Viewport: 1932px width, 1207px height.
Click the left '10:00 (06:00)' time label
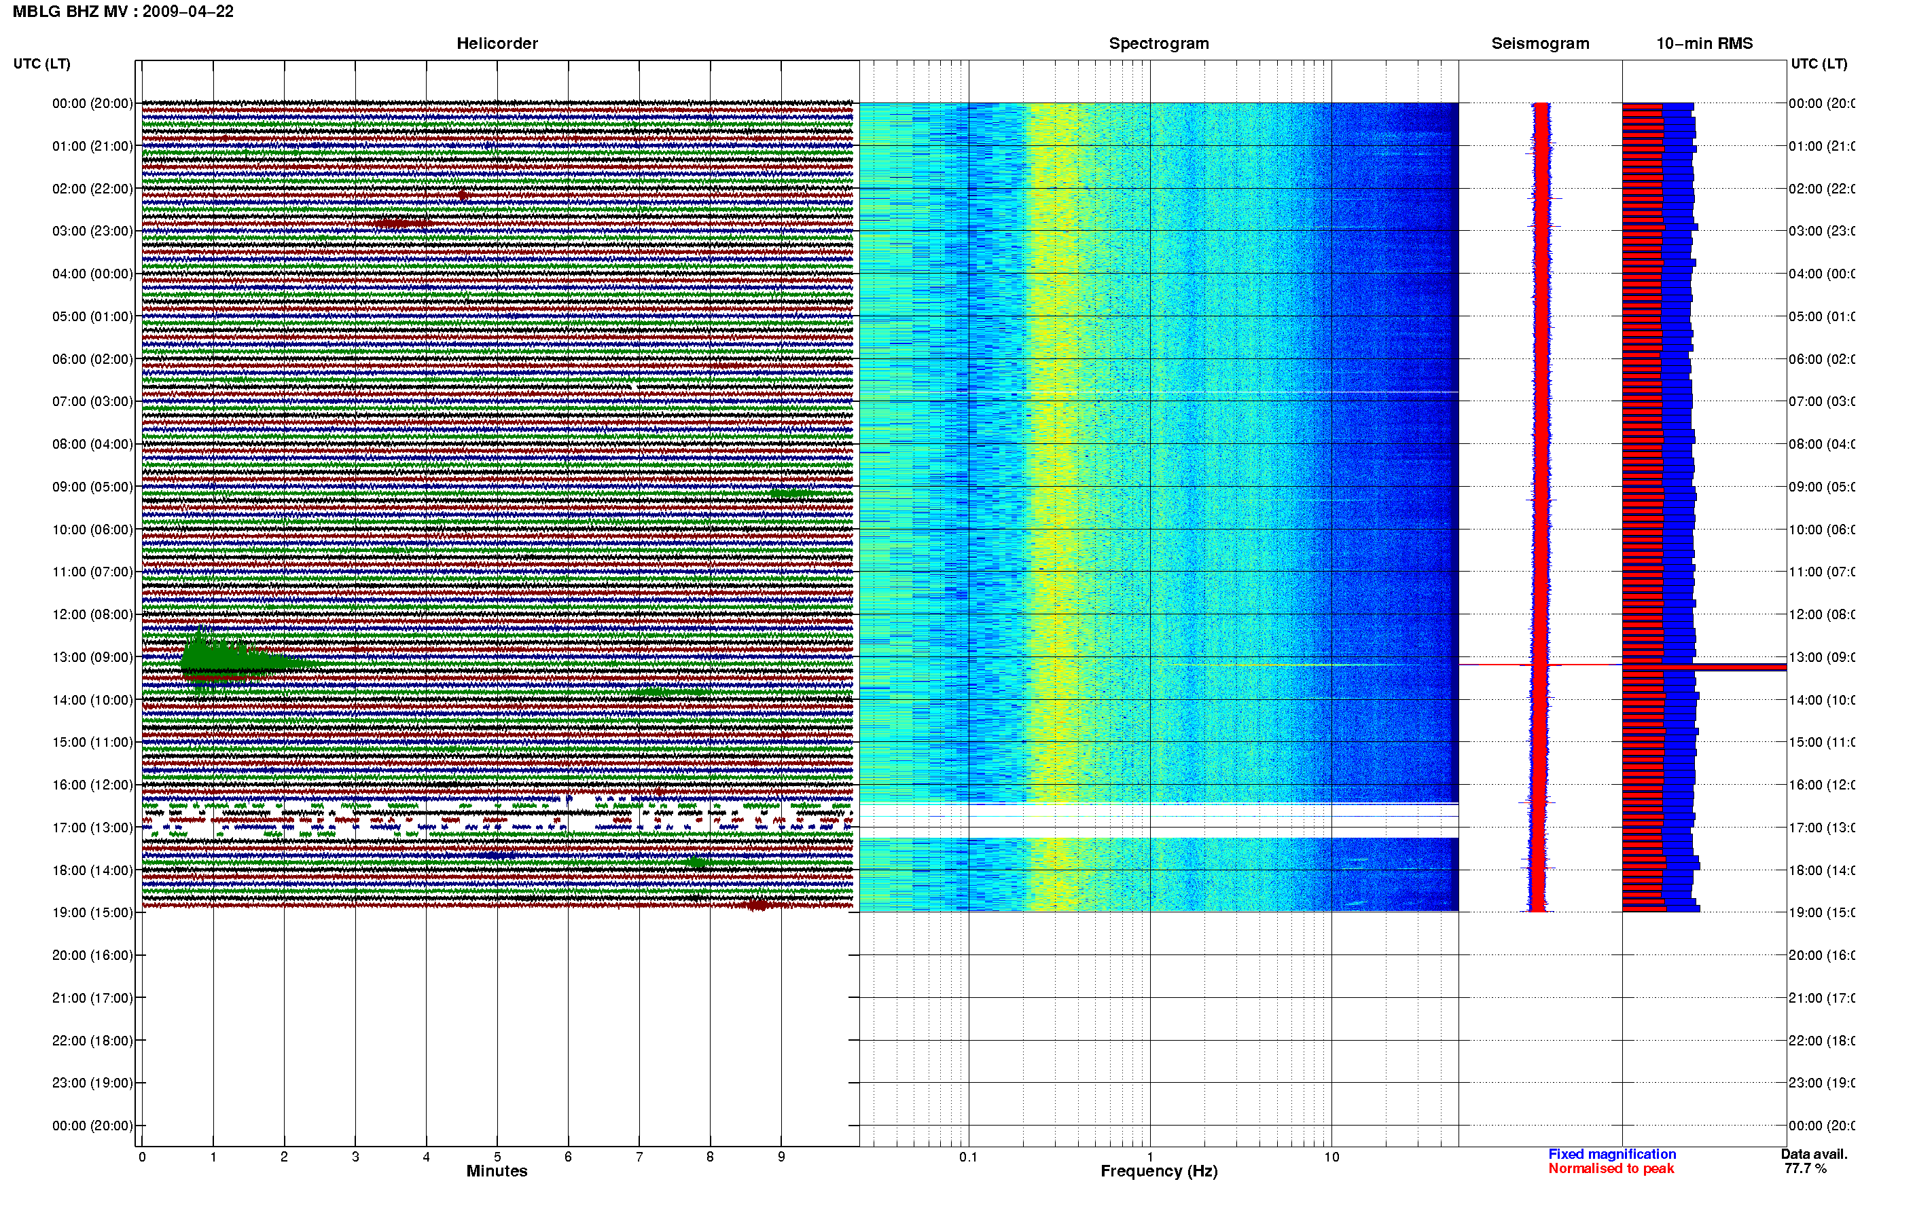(92, 530)
